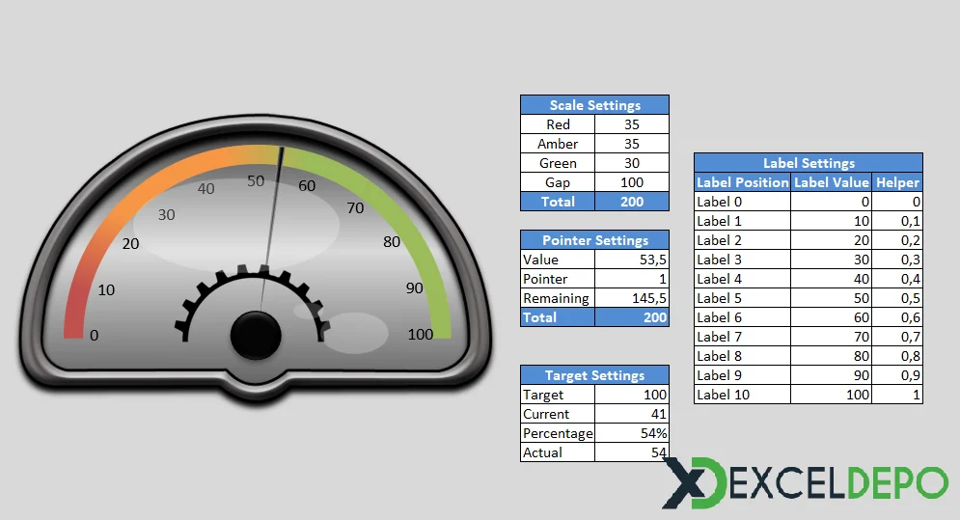The image size is (960, 520).
Task: Click the Pointer Value cell showing 53,5
Action: [x=632, y=260]
